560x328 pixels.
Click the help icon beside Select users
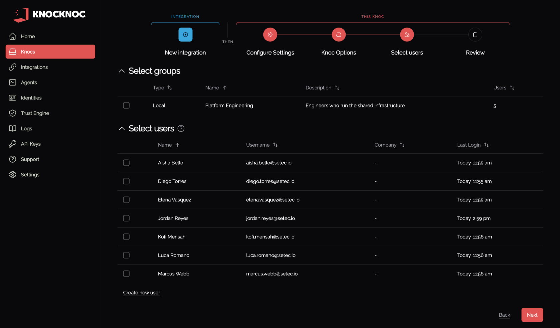(181, 128)
